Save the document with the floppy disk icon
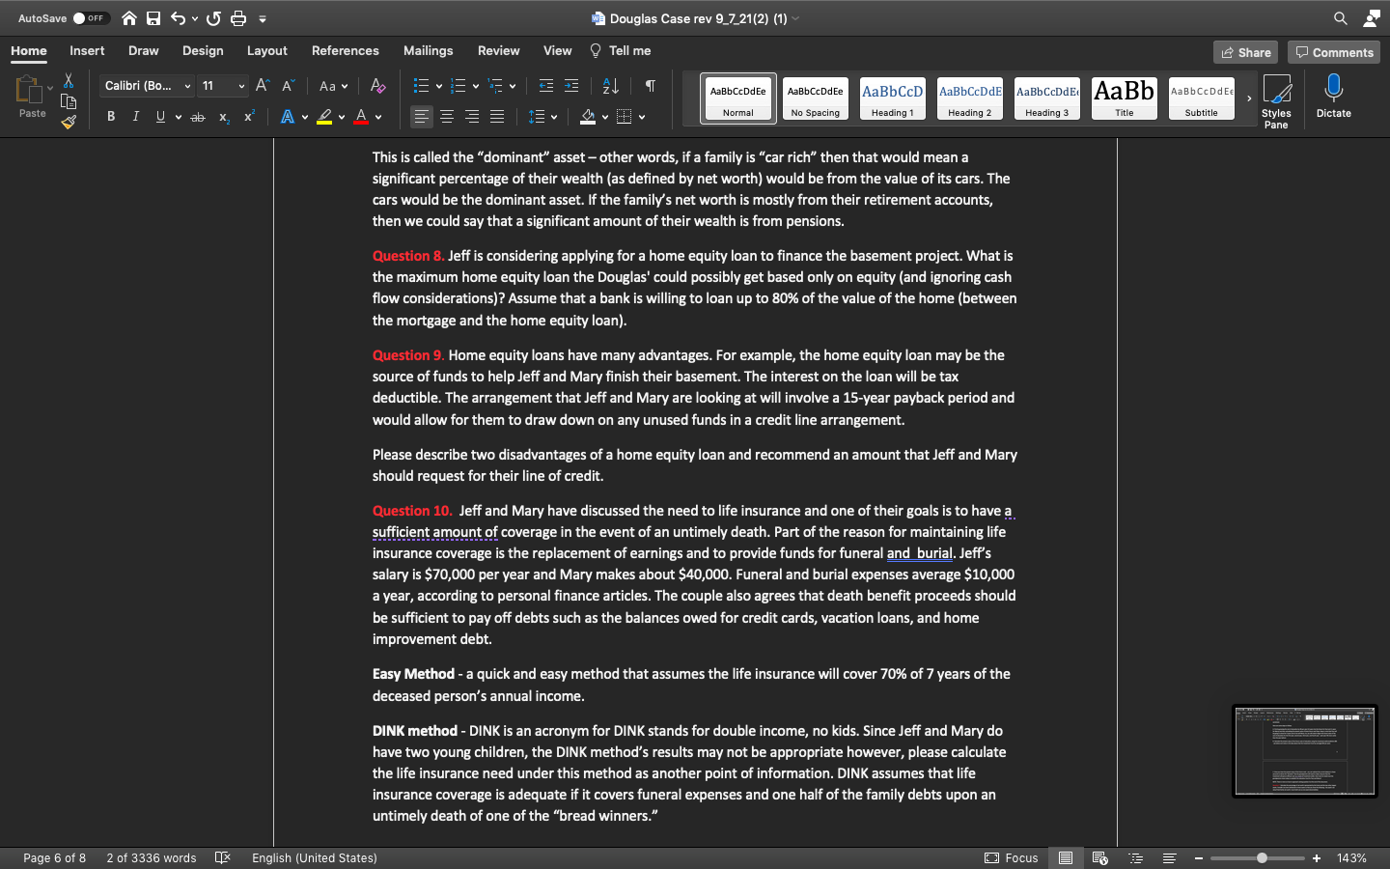 coord(153,18)
